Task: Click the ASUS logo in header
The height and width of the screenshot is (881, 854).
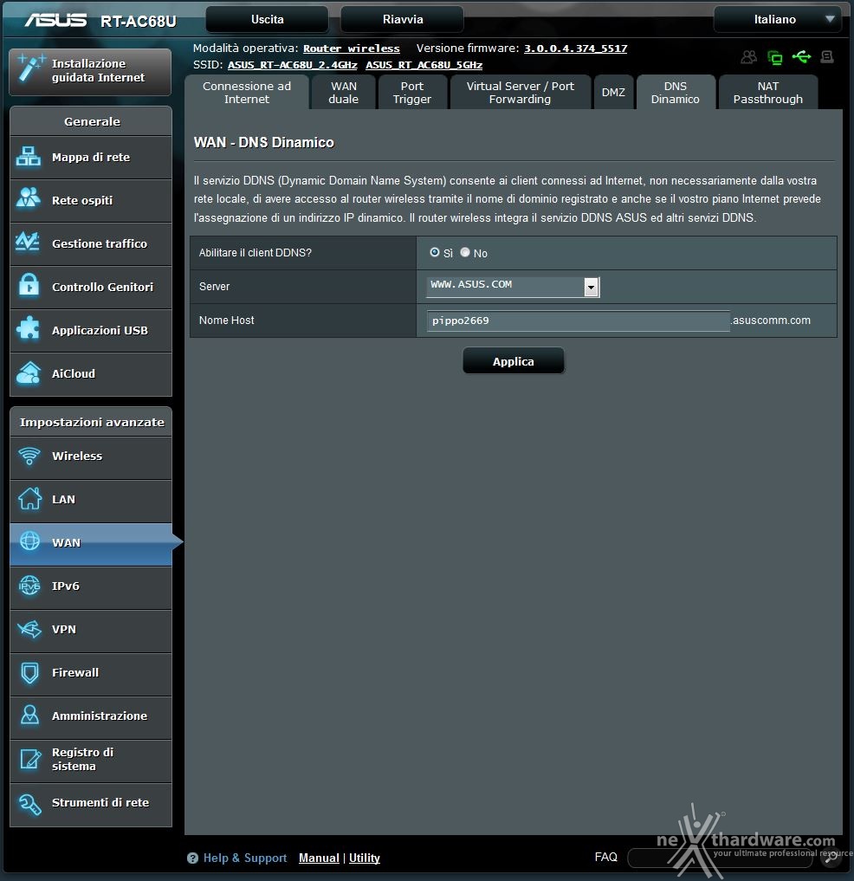Action: (x=55, y=20)
